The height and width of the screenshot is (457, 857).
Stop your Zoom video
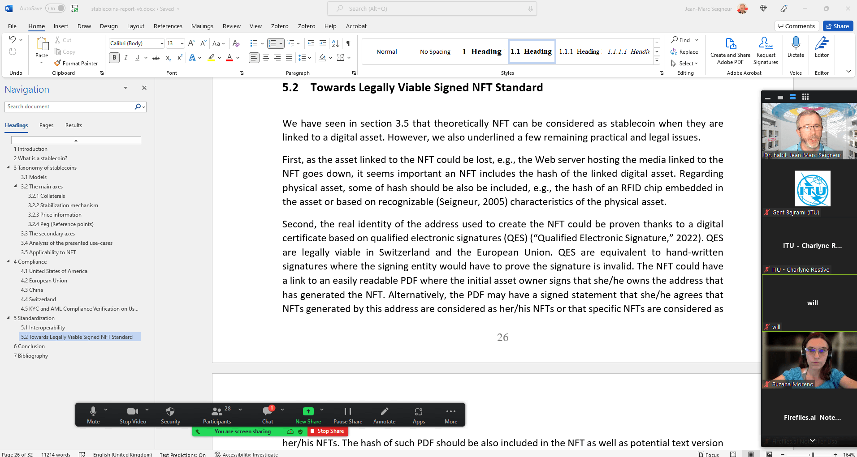132,414
